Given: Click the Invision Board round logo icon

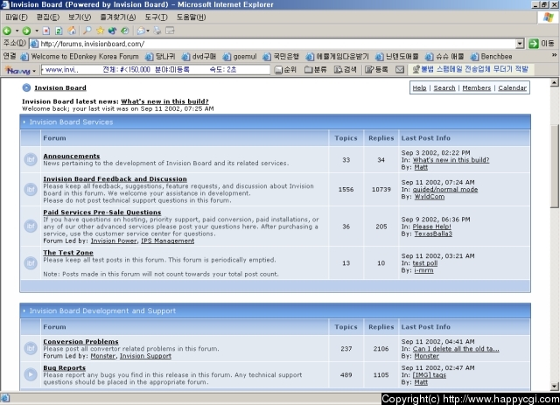Looking at the screenshot, I should tap(26, 87).
